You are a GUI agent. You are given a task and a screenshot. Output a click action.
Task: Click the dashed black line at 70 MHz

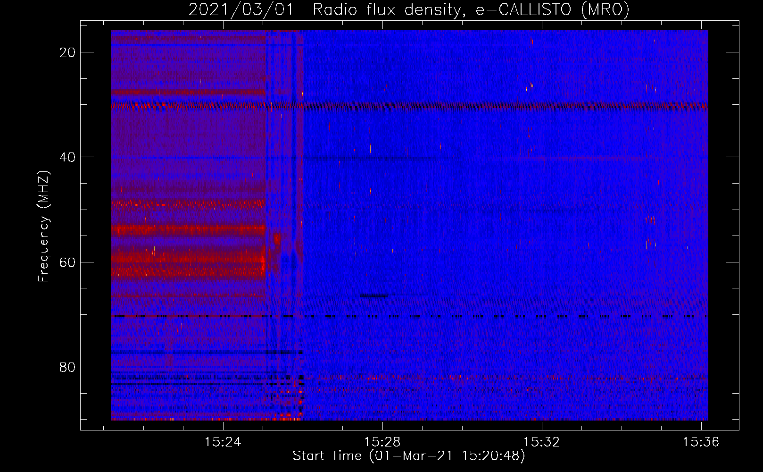409,316
